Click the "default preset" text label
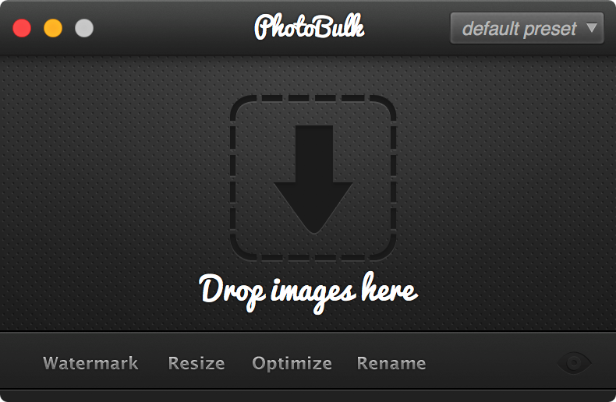Image resolution: width=616 pixels, height=402 pixels. [x=519, y=29]
